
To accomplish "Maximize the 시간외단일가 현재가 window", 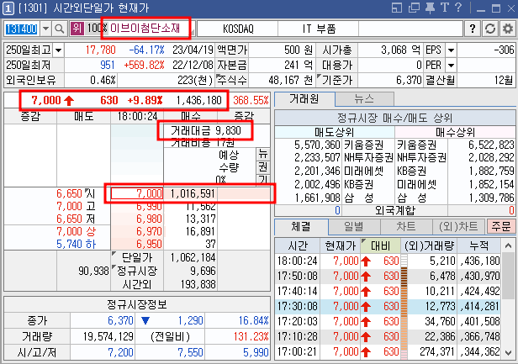I will click(496, 8).
